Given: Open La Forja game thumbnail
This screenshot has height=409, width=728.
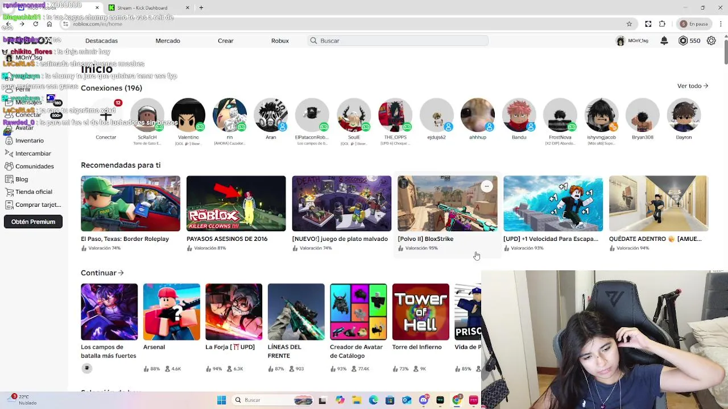Looking at the screenshot, I should (234, 312).
